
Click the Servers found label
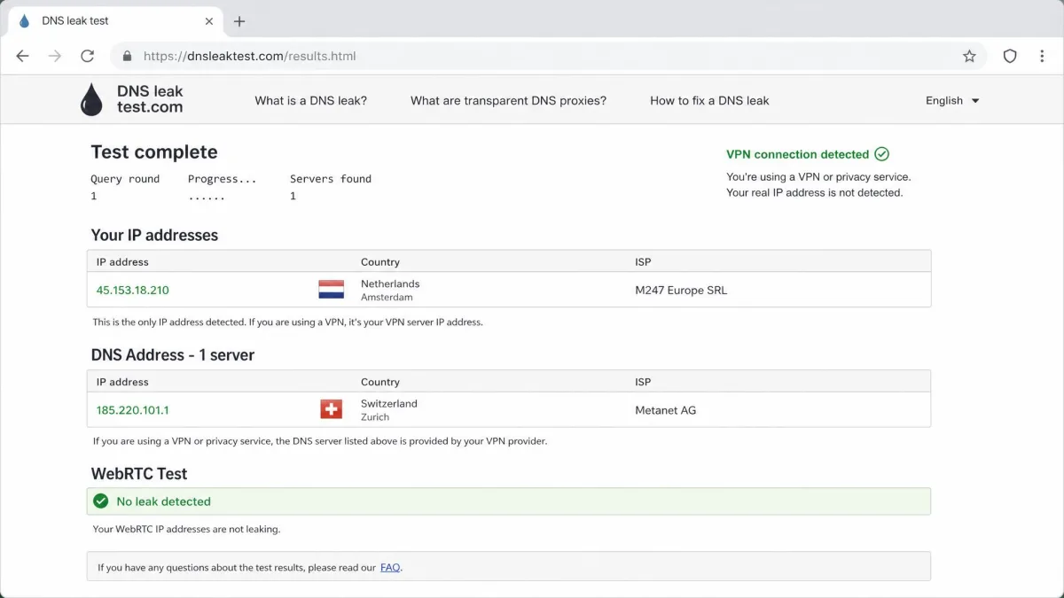331,179
